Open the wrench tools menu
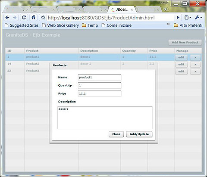Viewport: 207px width, 177px height. pos(198,18)
